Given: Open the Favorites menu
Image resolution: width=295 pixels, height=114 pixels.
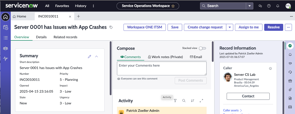Looking at the screenshot, I should click(x=62, y=6).
